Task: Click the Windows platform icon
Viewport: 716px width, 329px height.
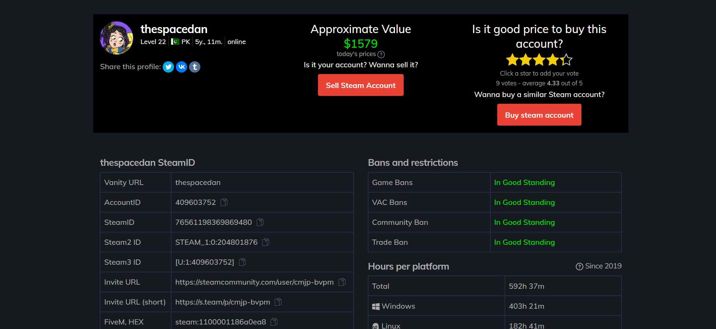Action: tap(376, 306)
